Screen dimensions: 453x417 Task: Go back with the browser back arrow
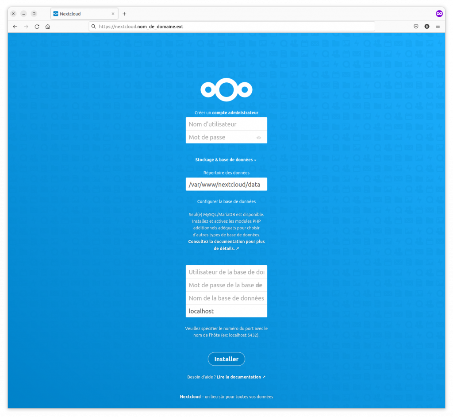tap(15, 27)
